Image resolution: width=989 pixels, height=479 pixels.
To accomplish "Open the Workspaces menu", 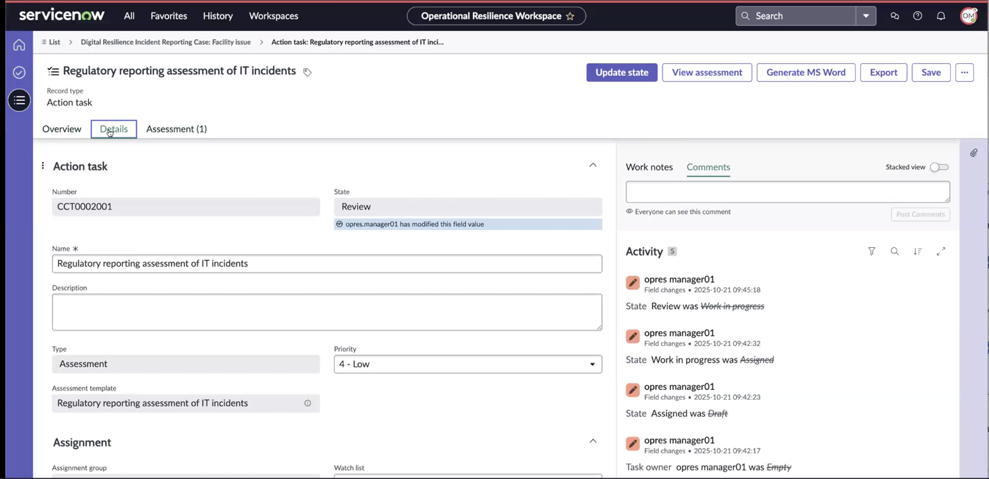I will 274,16.
